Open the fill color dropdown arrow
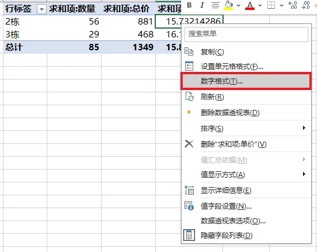 239,5
